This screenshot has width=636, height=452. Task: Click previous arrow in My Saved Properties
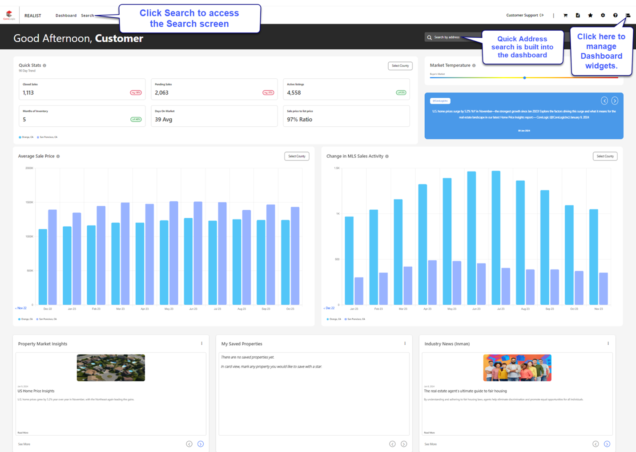click(392, 444)
